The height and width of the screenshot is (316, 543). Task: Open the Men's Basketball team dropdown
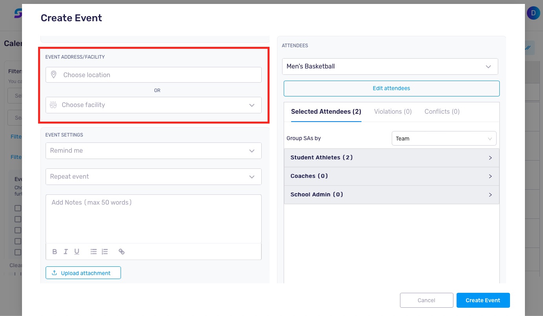390,67
